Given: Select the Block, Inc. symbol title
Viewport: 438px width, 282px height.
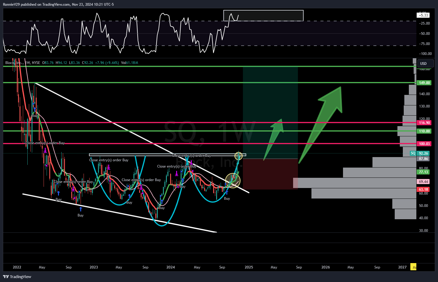Looking at the screenshot, I should [x=14, y=63].
